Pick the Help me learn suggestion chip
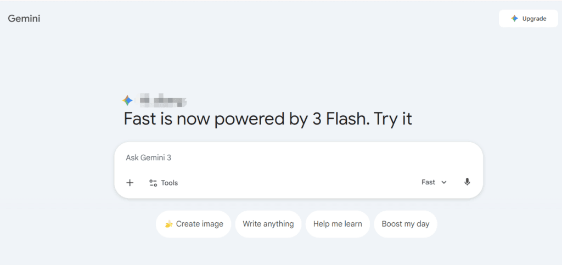 coord(338,224)
